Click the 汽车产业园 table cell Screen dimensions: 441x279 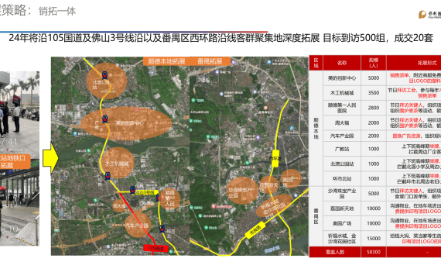[x=342, y=136]
